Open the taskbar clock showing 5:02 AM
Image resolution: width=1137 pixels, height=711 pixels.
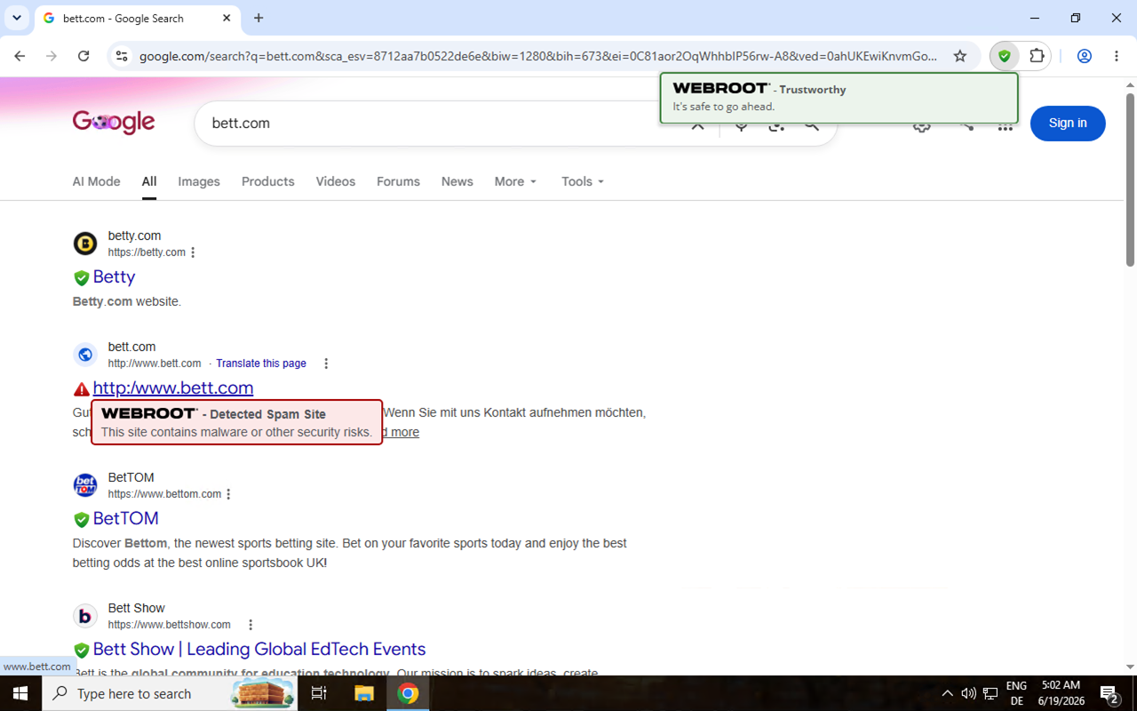tap(1061, 693)
